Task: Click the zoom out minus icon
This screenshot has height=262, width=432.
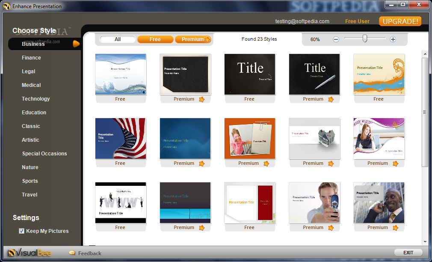Action: (336, 39)
